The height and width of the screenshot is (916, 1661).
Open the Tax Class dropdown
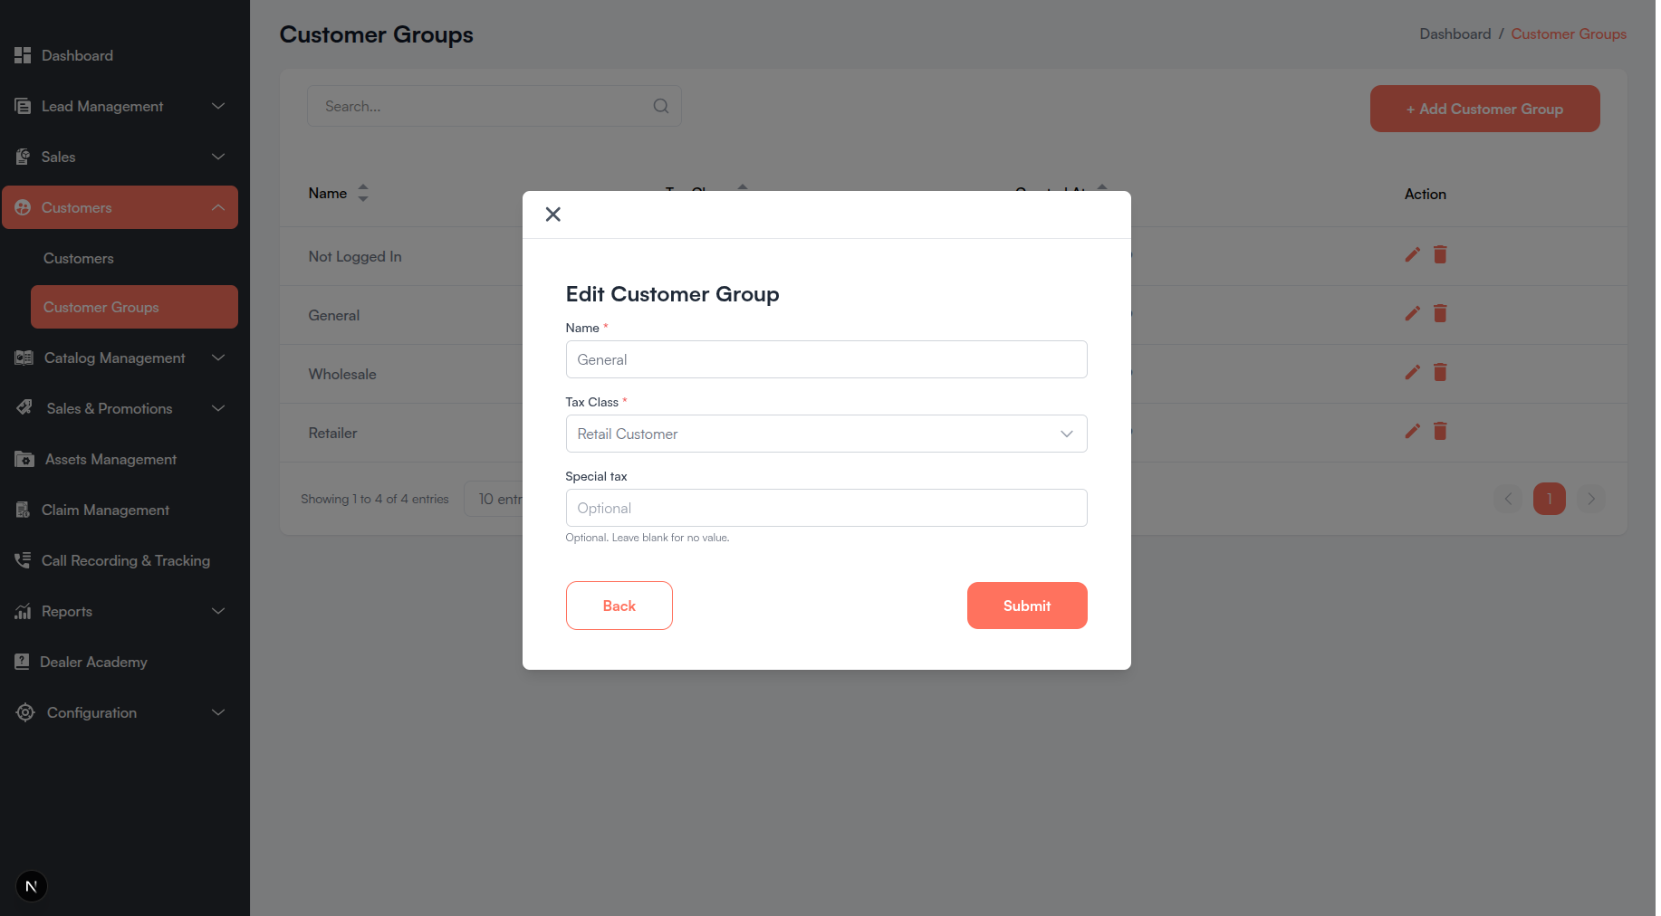826,434
